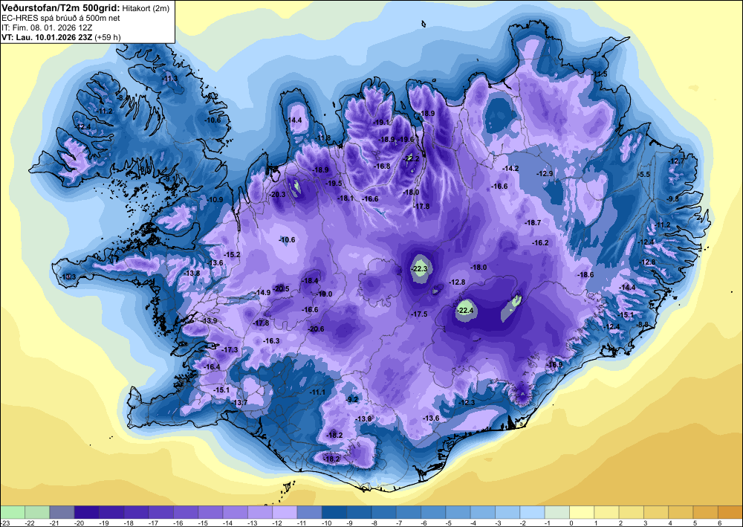Click the 'IT: Fim. 08. 01. 2026 12Z' line
The width and height of the screenshot is (743, 527).
(47, 28)
